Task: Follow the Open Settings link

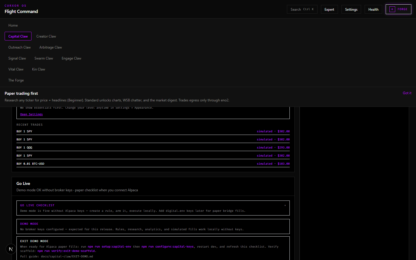Action: click(31, 114)
